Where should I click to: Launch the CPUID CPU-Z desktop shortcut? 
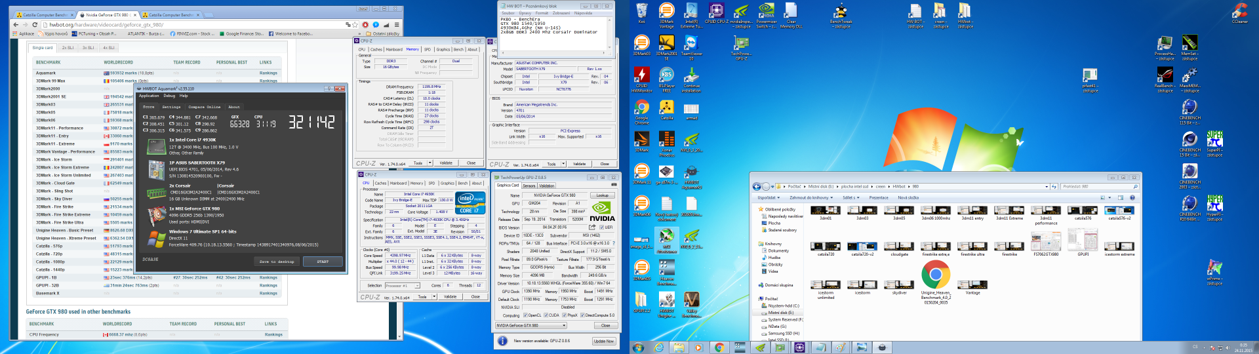716,13
